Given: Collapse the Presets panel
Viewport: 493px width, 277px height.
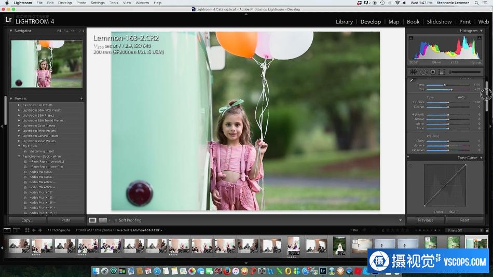Looking at the screenshot, I should [x=11, y=99].
